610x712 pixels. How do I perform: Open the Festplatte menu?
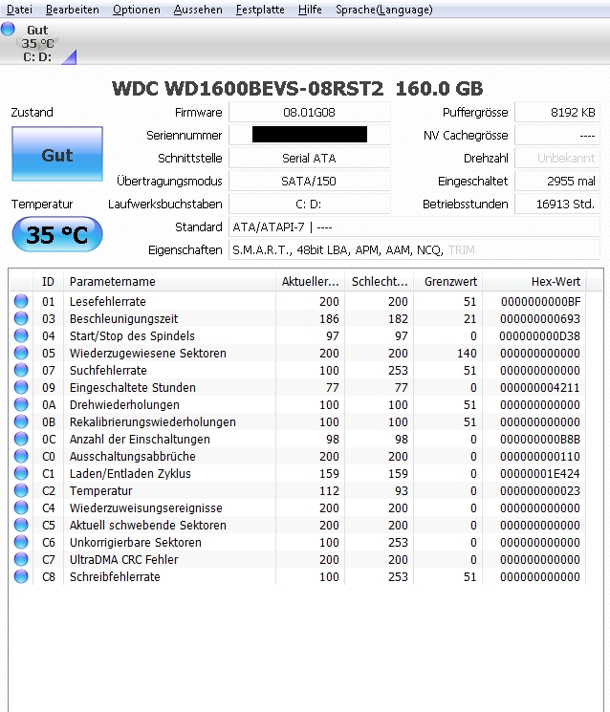point(260,10)
